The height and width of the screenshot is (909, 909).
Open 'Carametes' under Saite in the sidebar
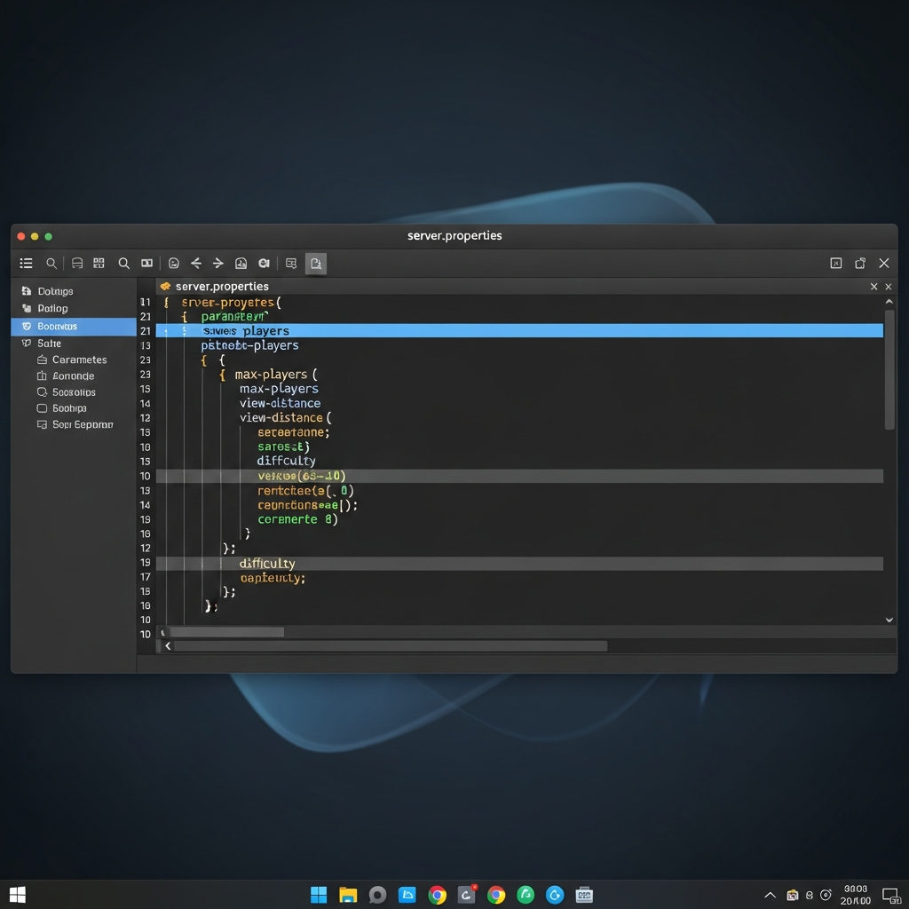pos(79,360)
